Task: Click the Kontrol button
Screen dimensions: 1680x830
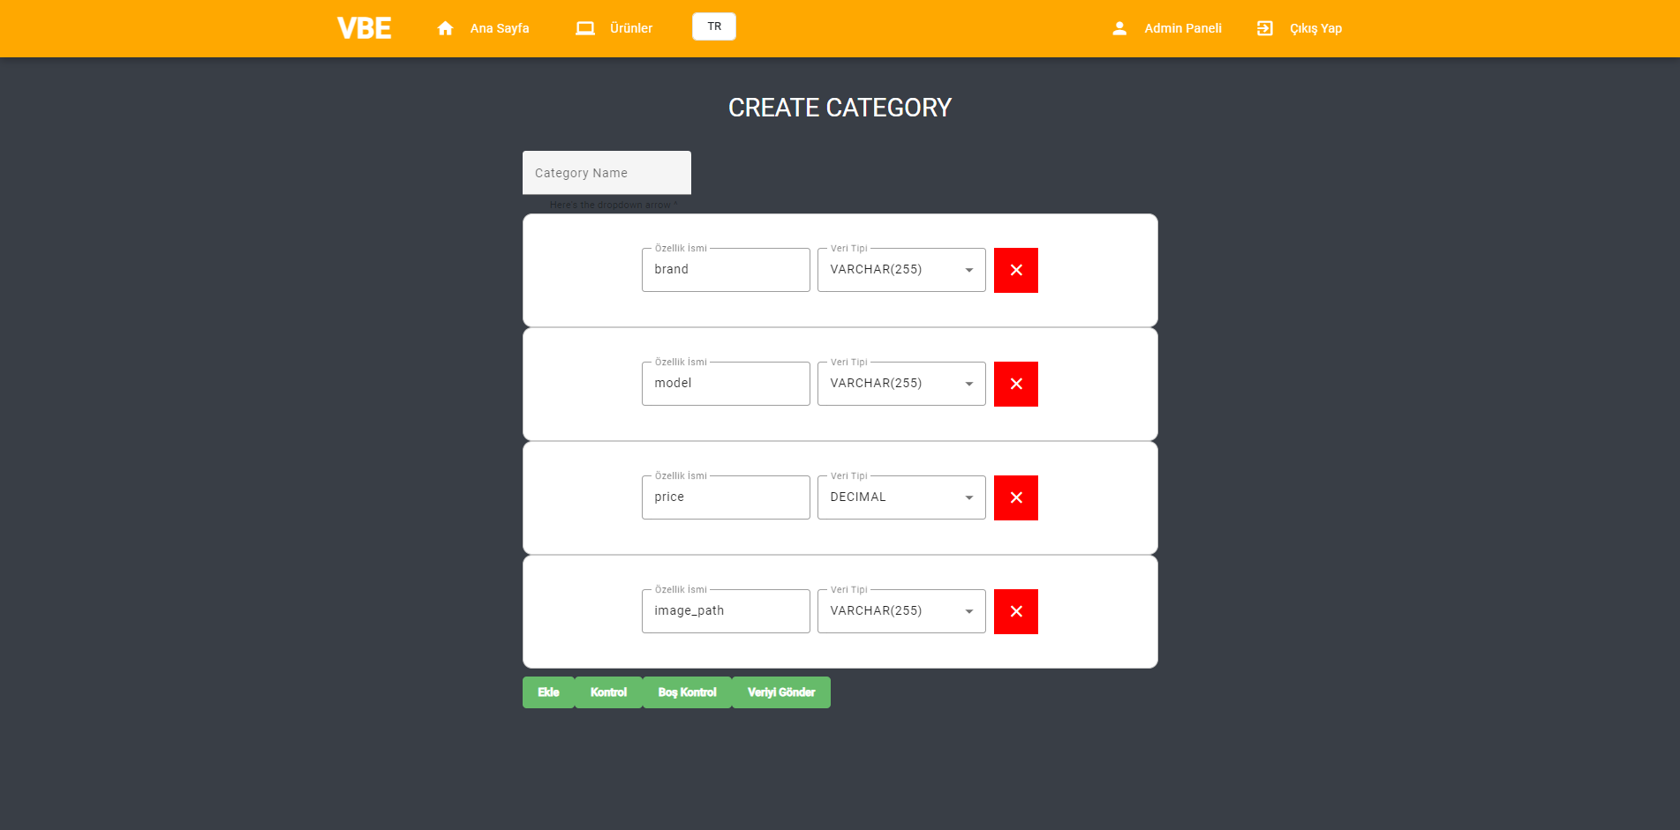Action: tap(608, 692)
